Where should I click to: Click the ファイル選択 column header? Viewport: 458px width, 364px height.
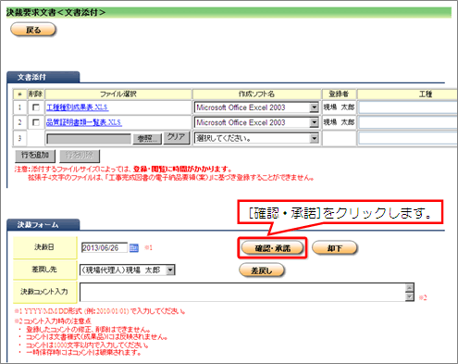coord(118,94)
